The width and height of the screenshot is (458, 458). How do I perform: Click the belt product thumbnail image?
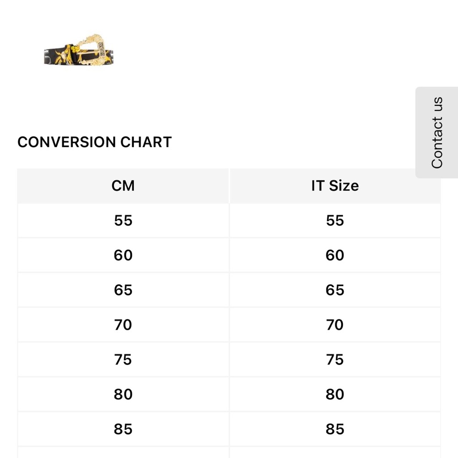point(79,50)
